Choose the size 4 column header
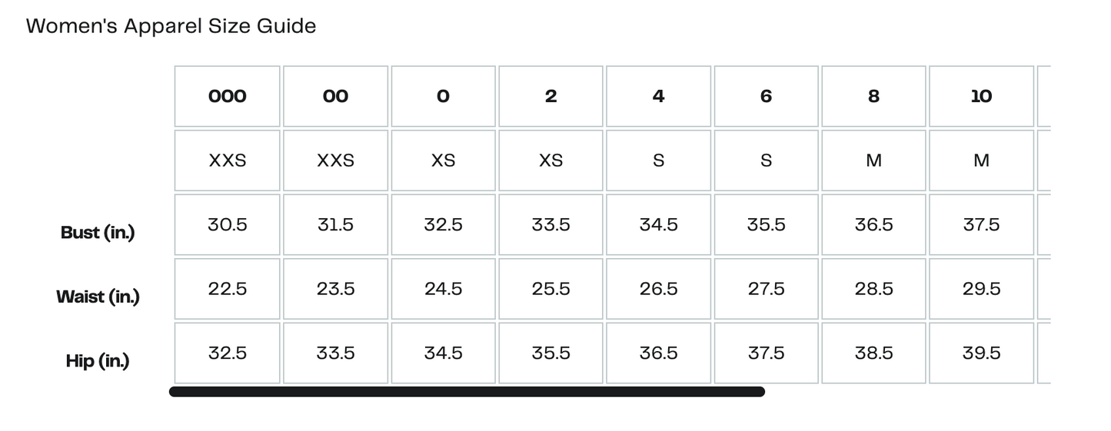 658,96
